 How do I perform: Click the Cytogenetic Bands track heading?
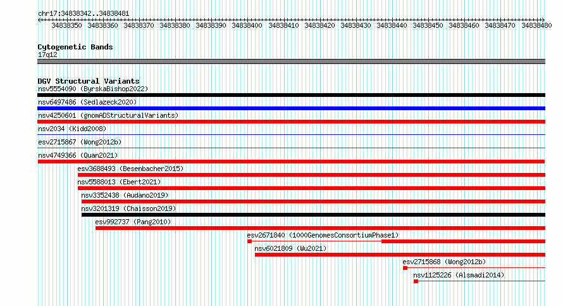click(75, 47)
